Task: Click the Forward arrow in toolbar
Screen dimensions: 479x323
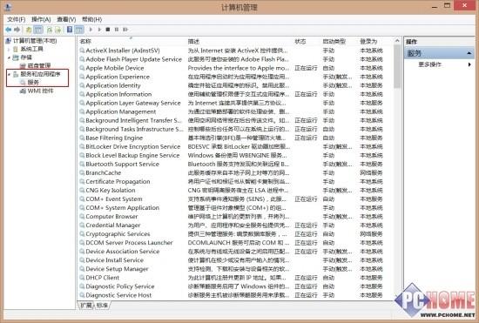Action: pyautogui.click(x=17, y=30)
